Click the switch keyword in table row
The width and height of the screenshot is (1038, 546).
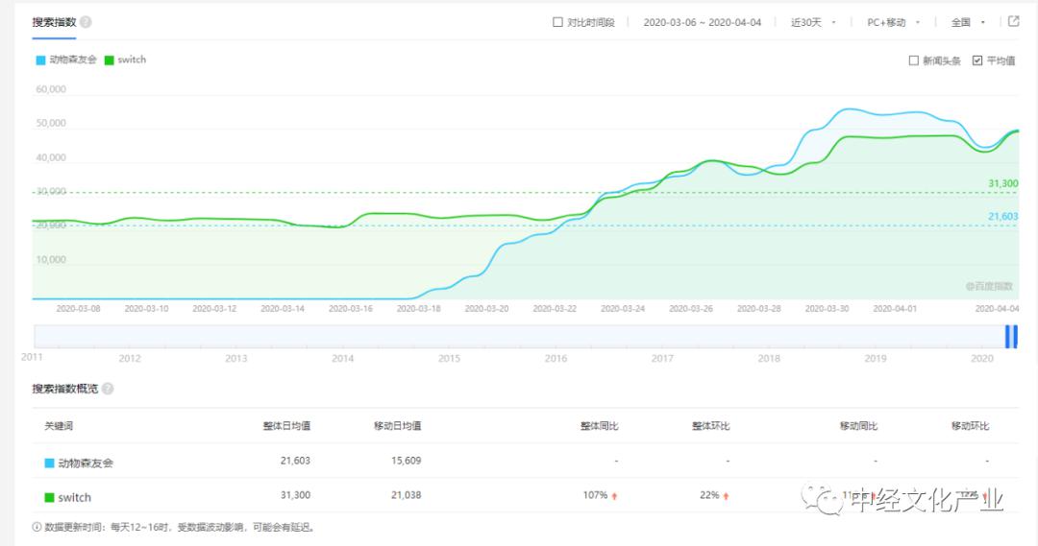pos(74,498)
